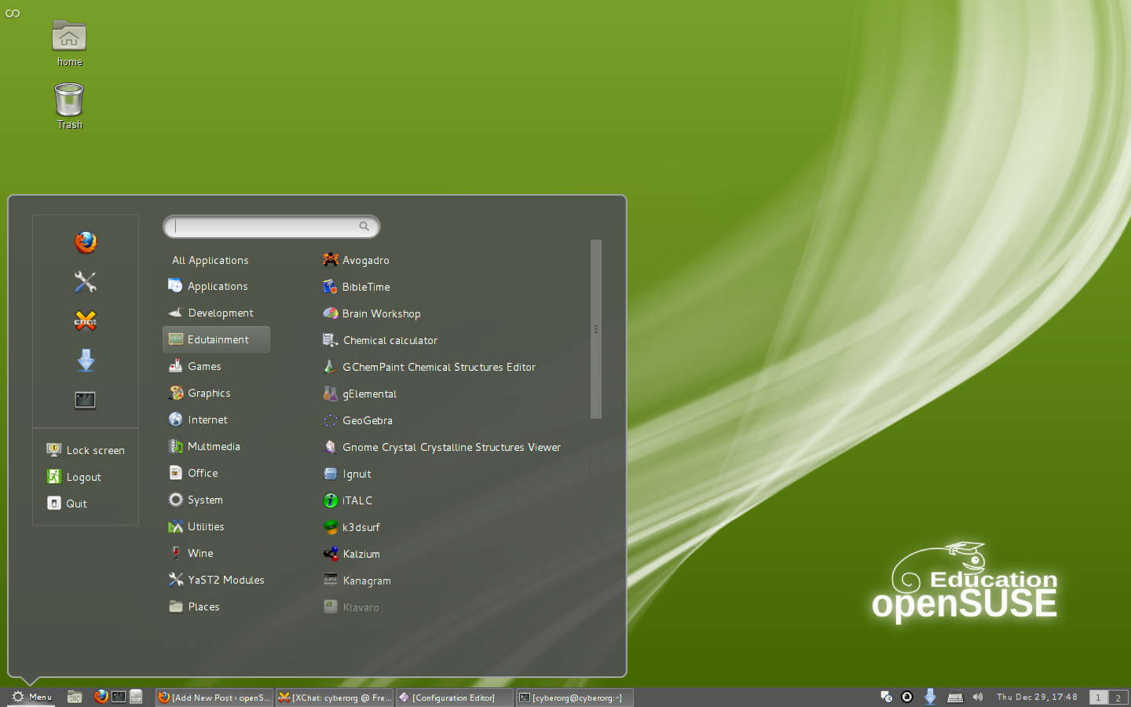
Task: Select the Internet category
Action: 197,420
